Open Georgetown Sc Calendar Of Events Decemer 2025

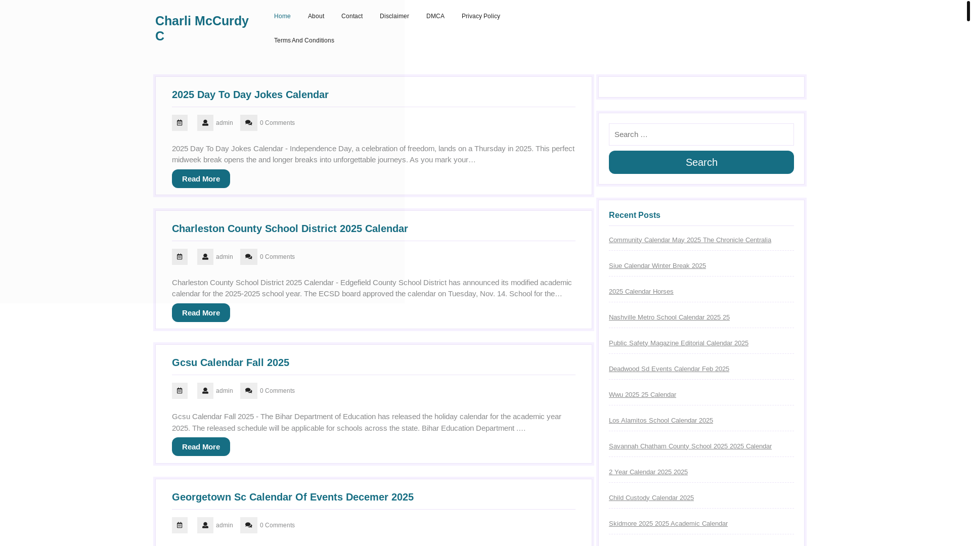pos(293,497)
